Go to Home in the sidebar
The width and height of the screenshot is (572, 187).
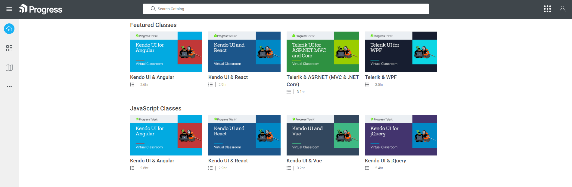point(9,29)
